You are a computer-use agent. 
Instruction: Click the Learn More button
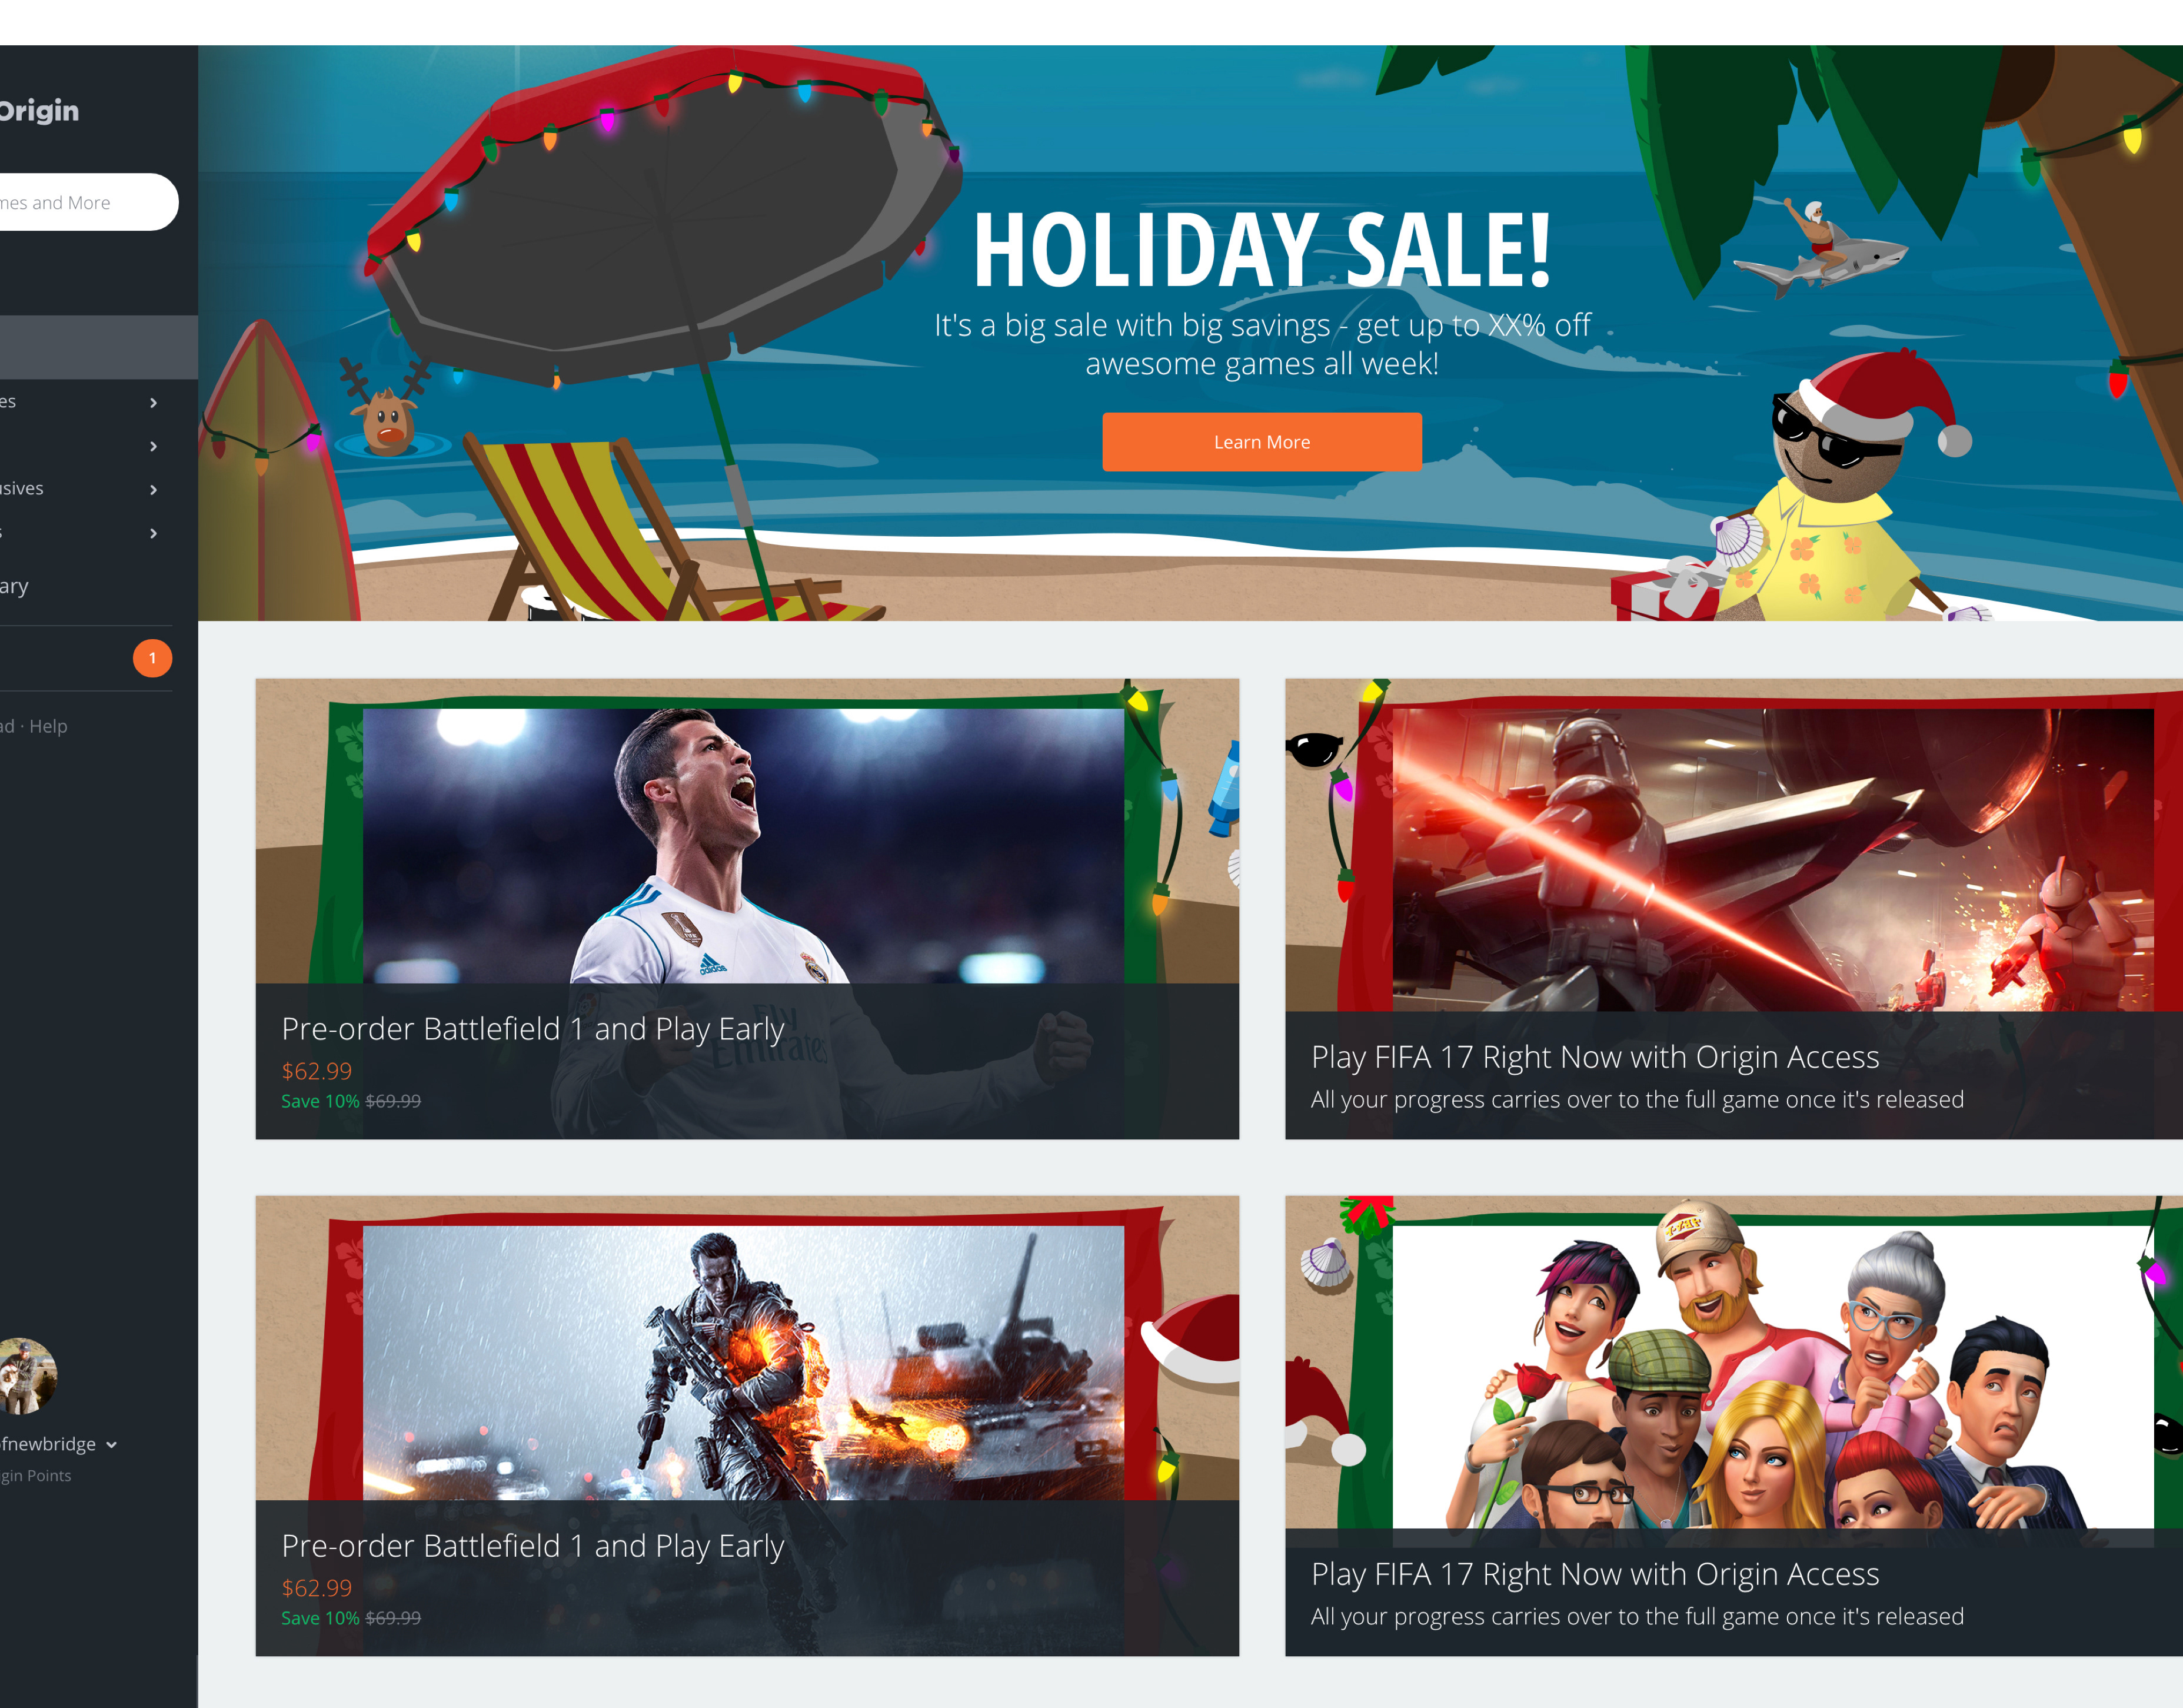pos(1262,442)
